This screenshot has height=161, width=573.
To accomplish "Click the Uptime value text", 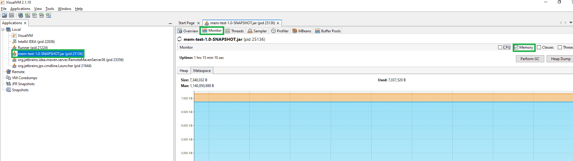I will click(209, 58).
